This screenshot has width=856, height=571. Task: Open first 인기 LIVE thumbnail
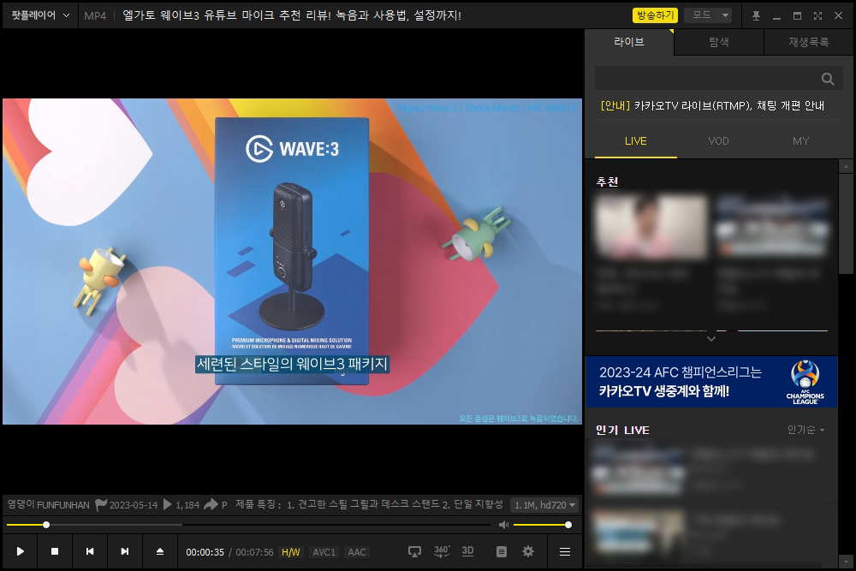coord(639,470)
